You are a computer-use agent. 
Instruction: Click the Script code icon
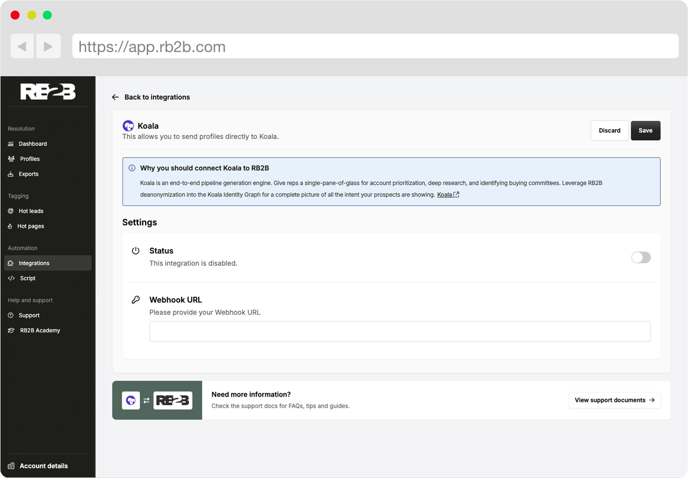pos(11,278)
